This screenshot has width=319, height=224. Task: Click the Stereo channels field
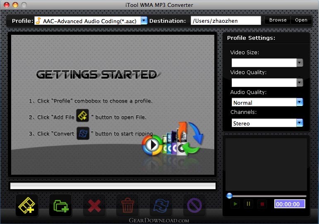tap(264, 123)
